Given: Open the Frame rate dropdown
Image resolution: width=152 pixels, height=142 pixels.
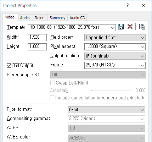Looking at the screenshot, I should click(115, 65).
